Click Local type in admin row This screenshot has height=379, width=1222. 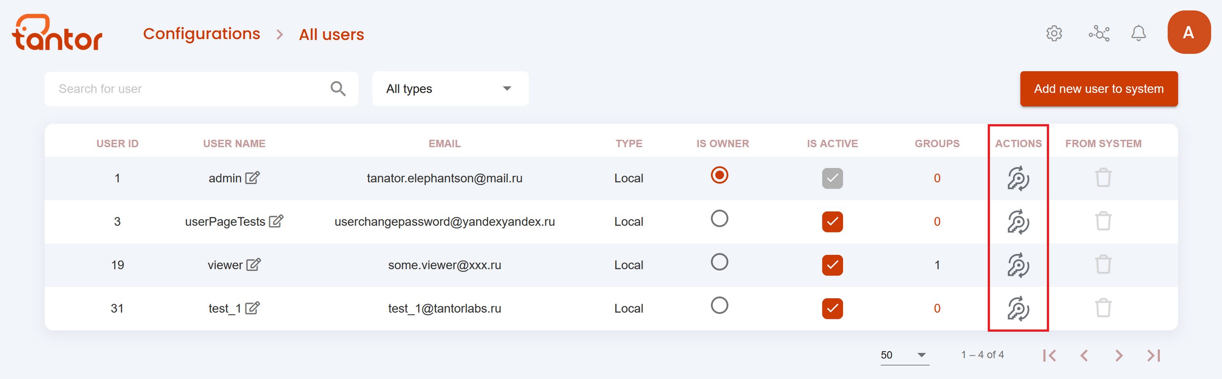[629, 178]
